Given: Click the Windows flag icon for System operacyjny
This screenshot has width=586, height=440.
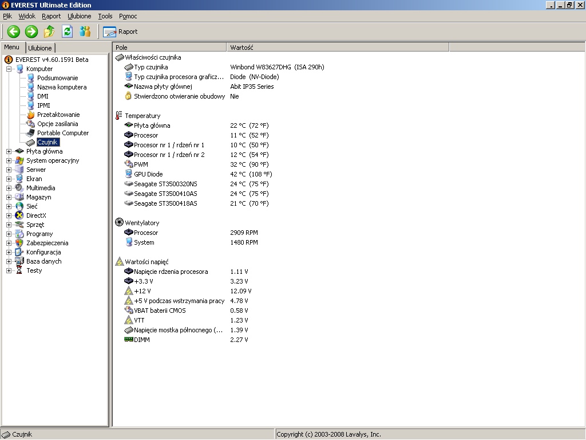Looking at the screenshot, I should (x=19, y=160).
